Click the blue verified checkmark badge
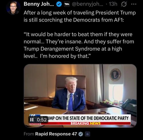Viewport: 143px width, 140px height. click(x=59, y=4)
